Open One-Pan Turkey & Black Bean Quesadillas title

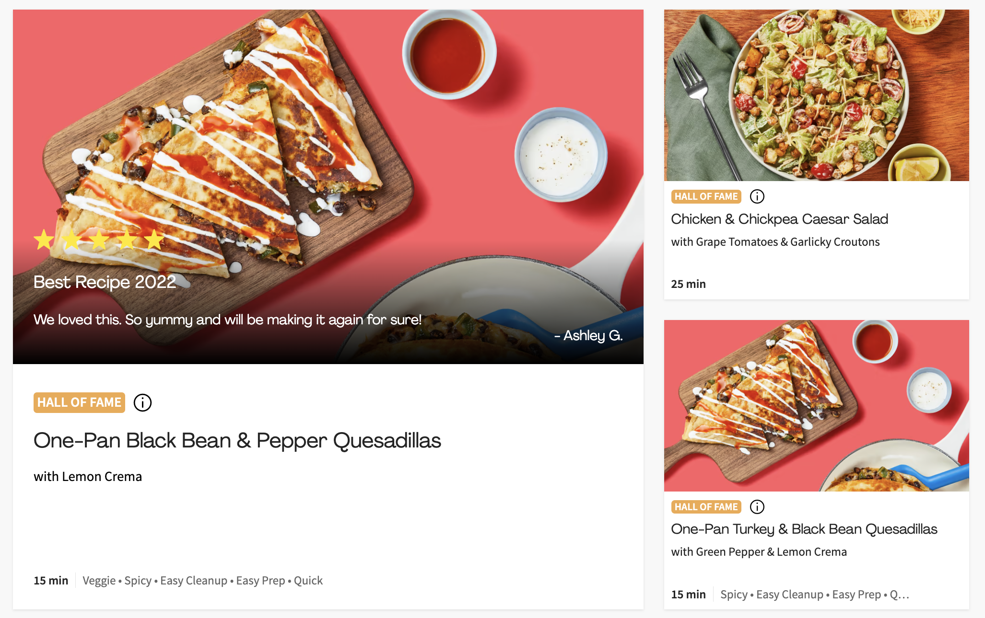coord(804,529)
